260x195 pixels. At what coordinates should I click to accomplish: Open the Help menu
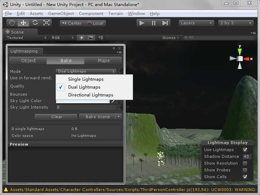[155, 14]
